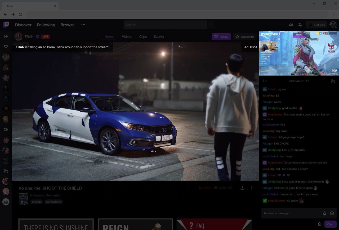Open the chat emote picker
The width and height of the screenshot is (339, 230).
(x=332, y=213)
